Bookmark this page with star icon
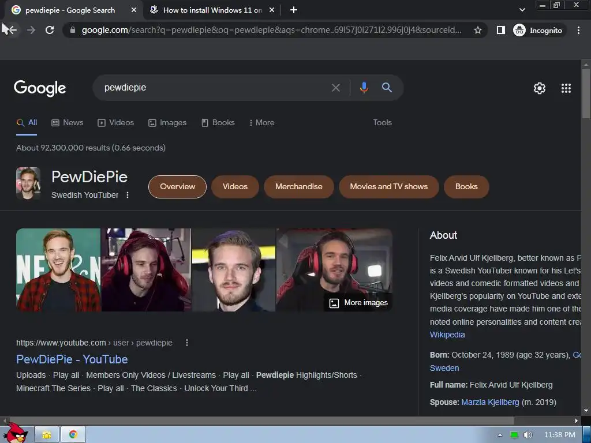Viewport: 591px width, 443px height. (x=478, y=30)
